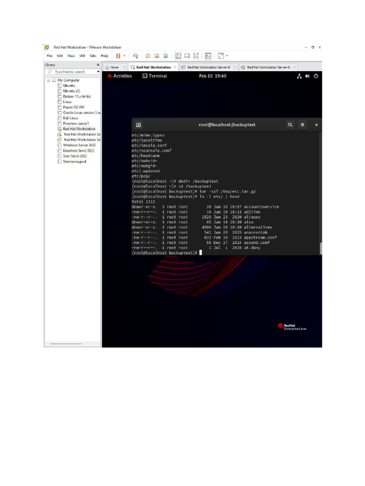The image size is (365, 486).
Task: Select the Parrot OS VM entry
Action: coord(74,108)
